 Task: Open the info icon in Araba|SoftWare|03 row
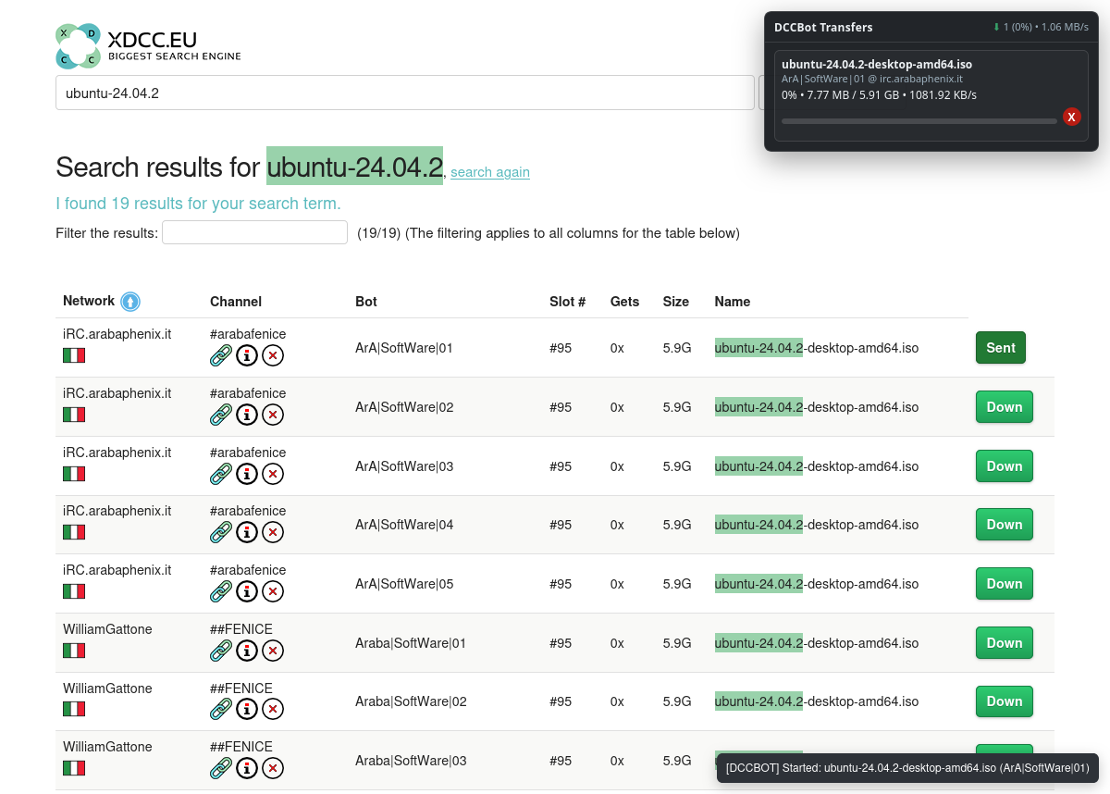(247, 768)
